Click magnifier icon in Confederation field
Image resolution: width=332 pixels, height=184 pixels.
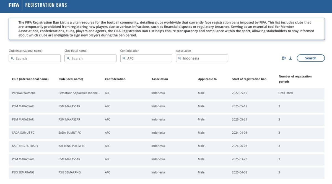(x=124, y=58)
